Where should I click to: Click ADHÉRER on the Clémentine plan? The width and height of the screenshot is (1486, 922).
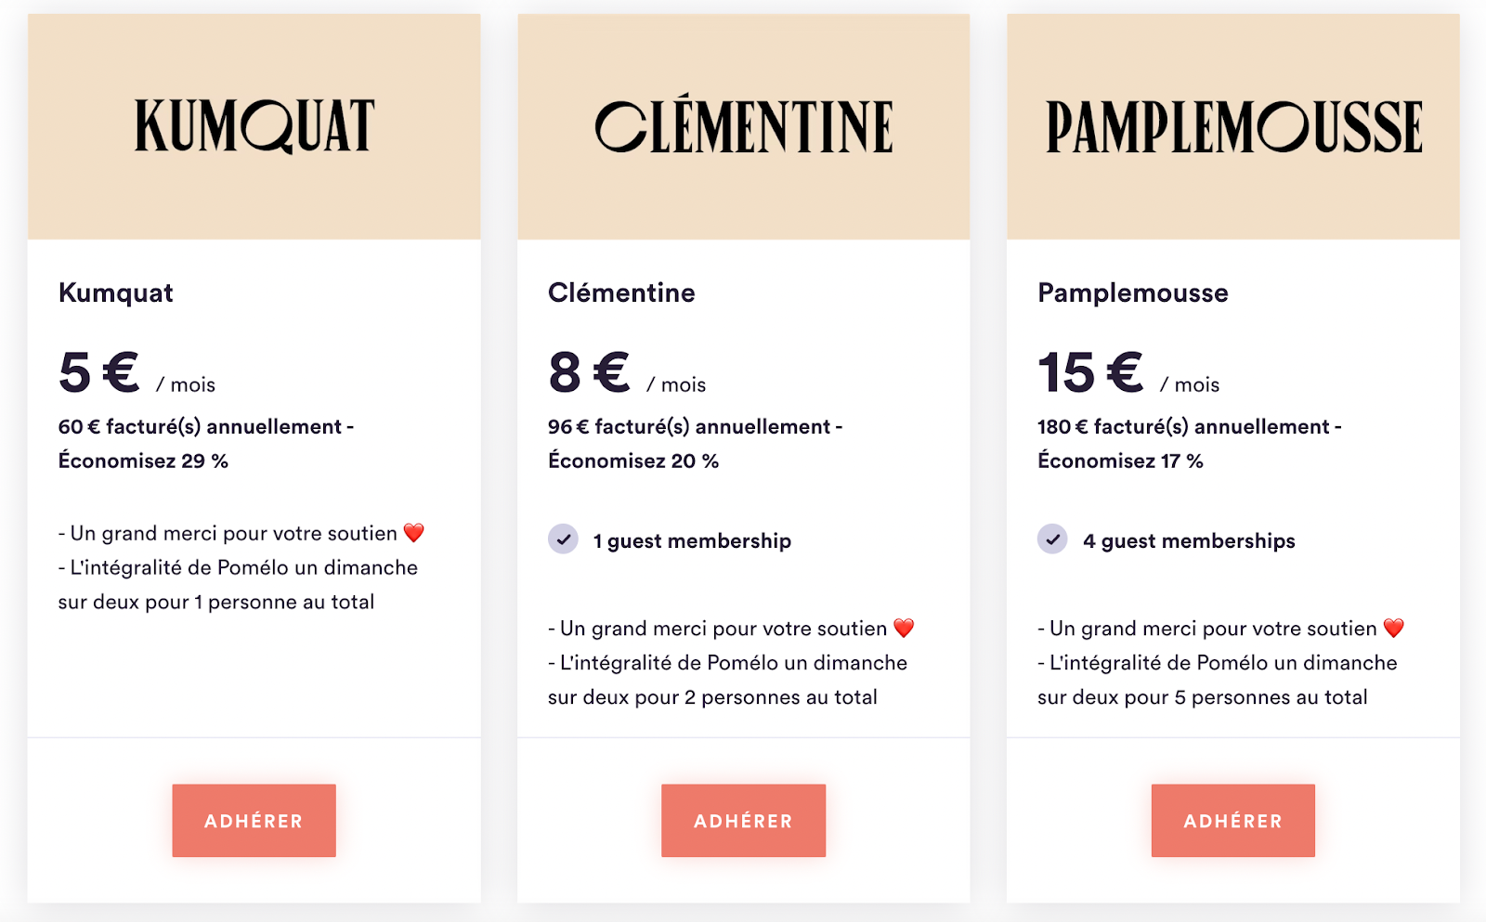[x=743, y=820]
